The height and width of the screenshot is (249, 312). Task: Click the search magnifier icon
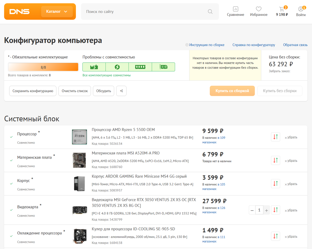coord(210,11)
